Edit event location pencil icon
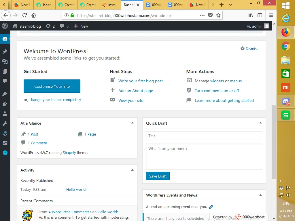295x221 pixels. tap(211, 207)
